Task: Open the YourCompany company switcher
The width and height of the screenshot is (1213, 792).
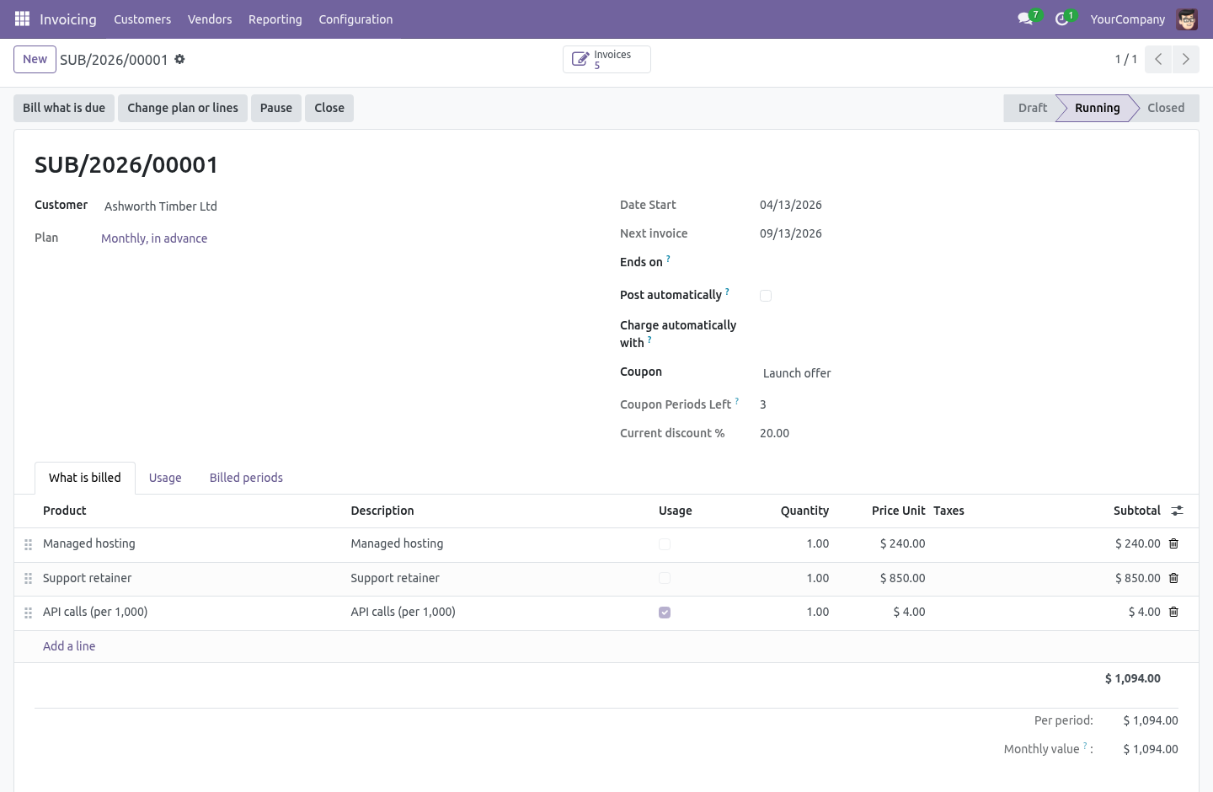Action: tap(1127, 19)
